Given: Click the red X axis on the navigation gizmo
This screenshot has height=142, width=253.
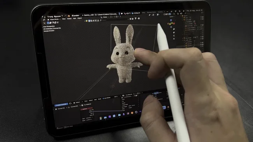Looking at the screenshot, I should 174,24.
